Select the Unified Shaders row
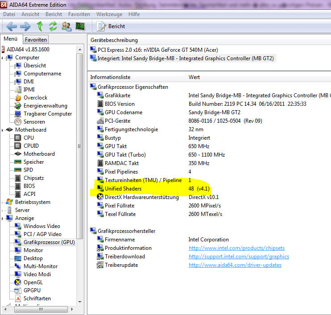Viewport: 331px width, 315px height. coord(153,189)
